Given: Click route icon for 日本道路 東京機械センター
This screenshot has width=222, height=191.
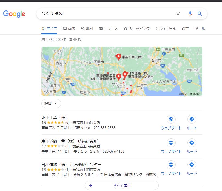Looking at the screenshot, I should click(192, 165).
